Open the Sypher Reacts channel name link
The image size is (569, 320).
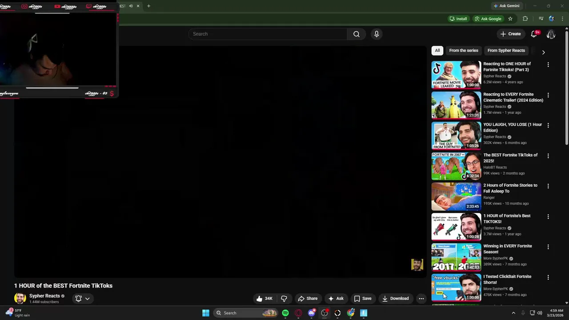pos(44,296)
